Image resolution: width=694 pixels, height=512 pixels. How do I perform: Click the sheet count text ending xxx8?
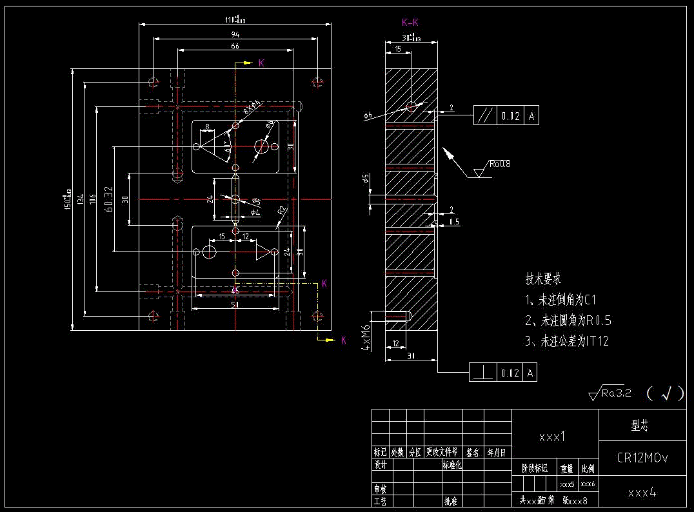tap(553, 500)
